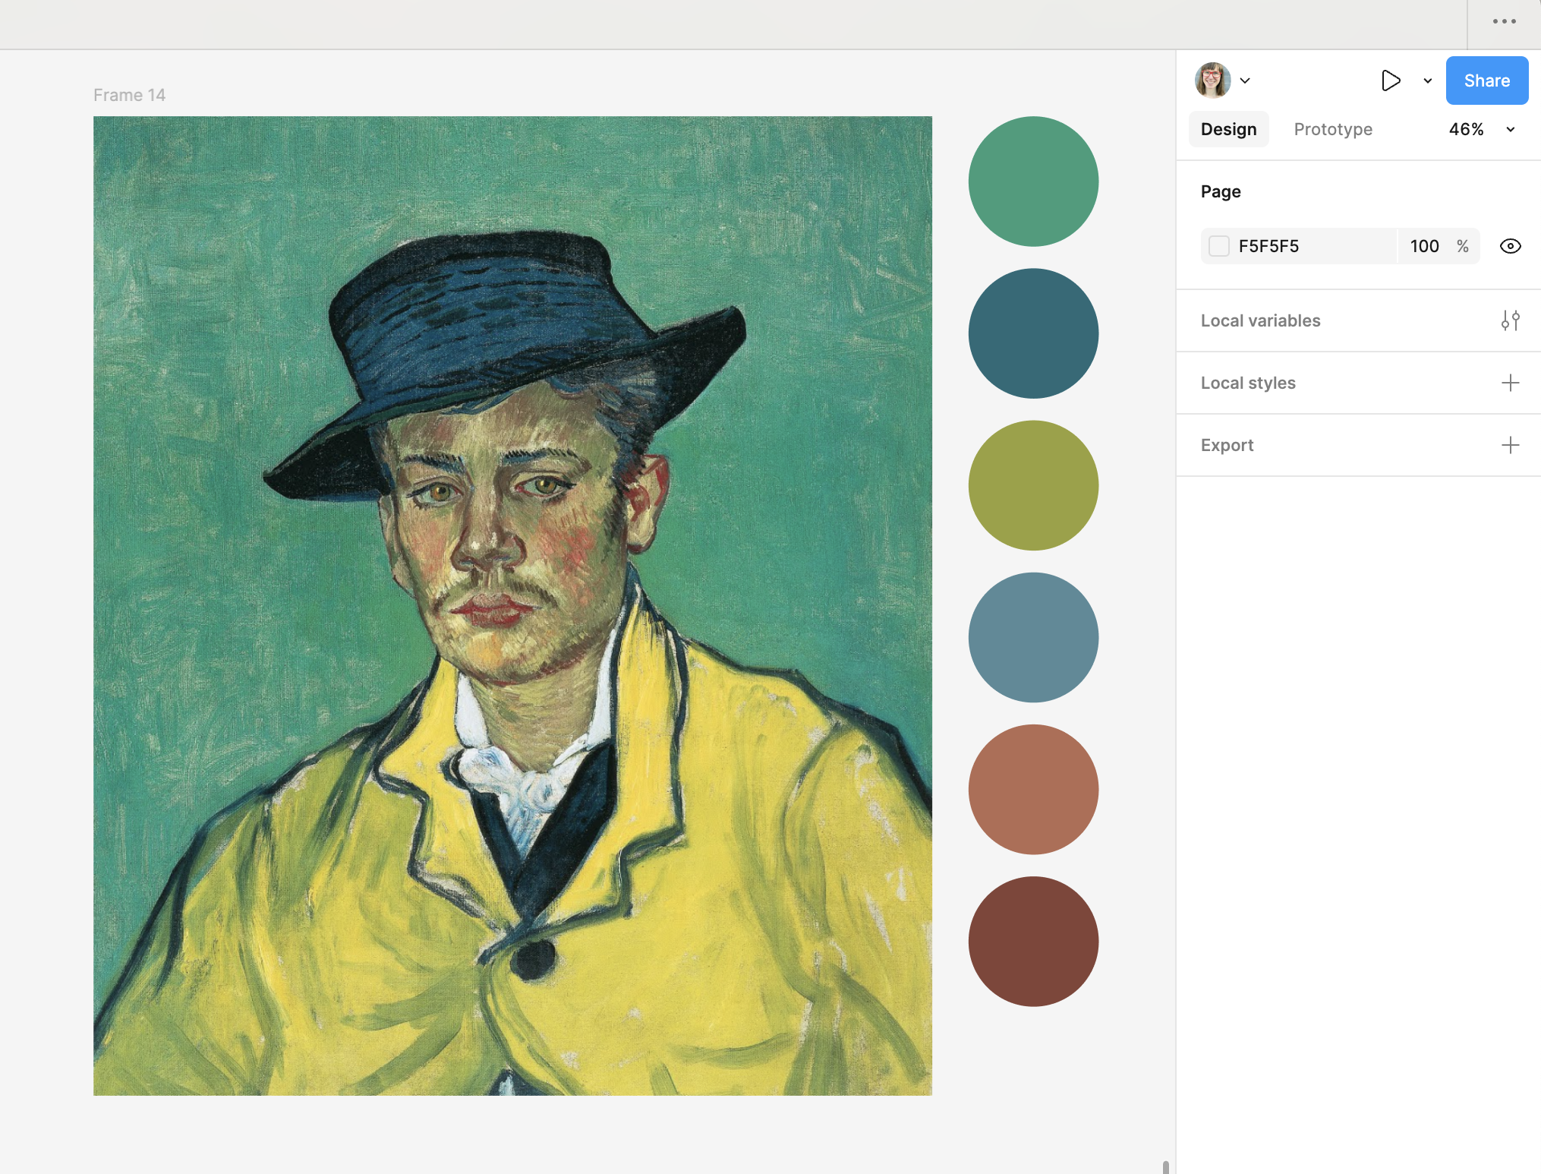
Task: Expand the avatar dropdown chevron
Action: coord(1245,80)
